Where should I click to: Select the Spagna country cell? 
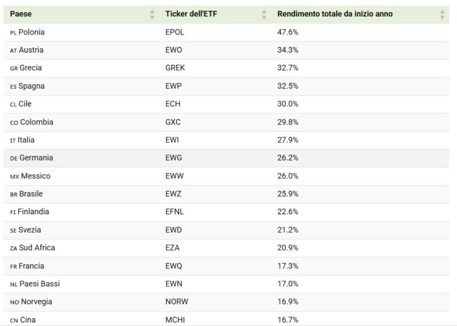click(27, 86)
